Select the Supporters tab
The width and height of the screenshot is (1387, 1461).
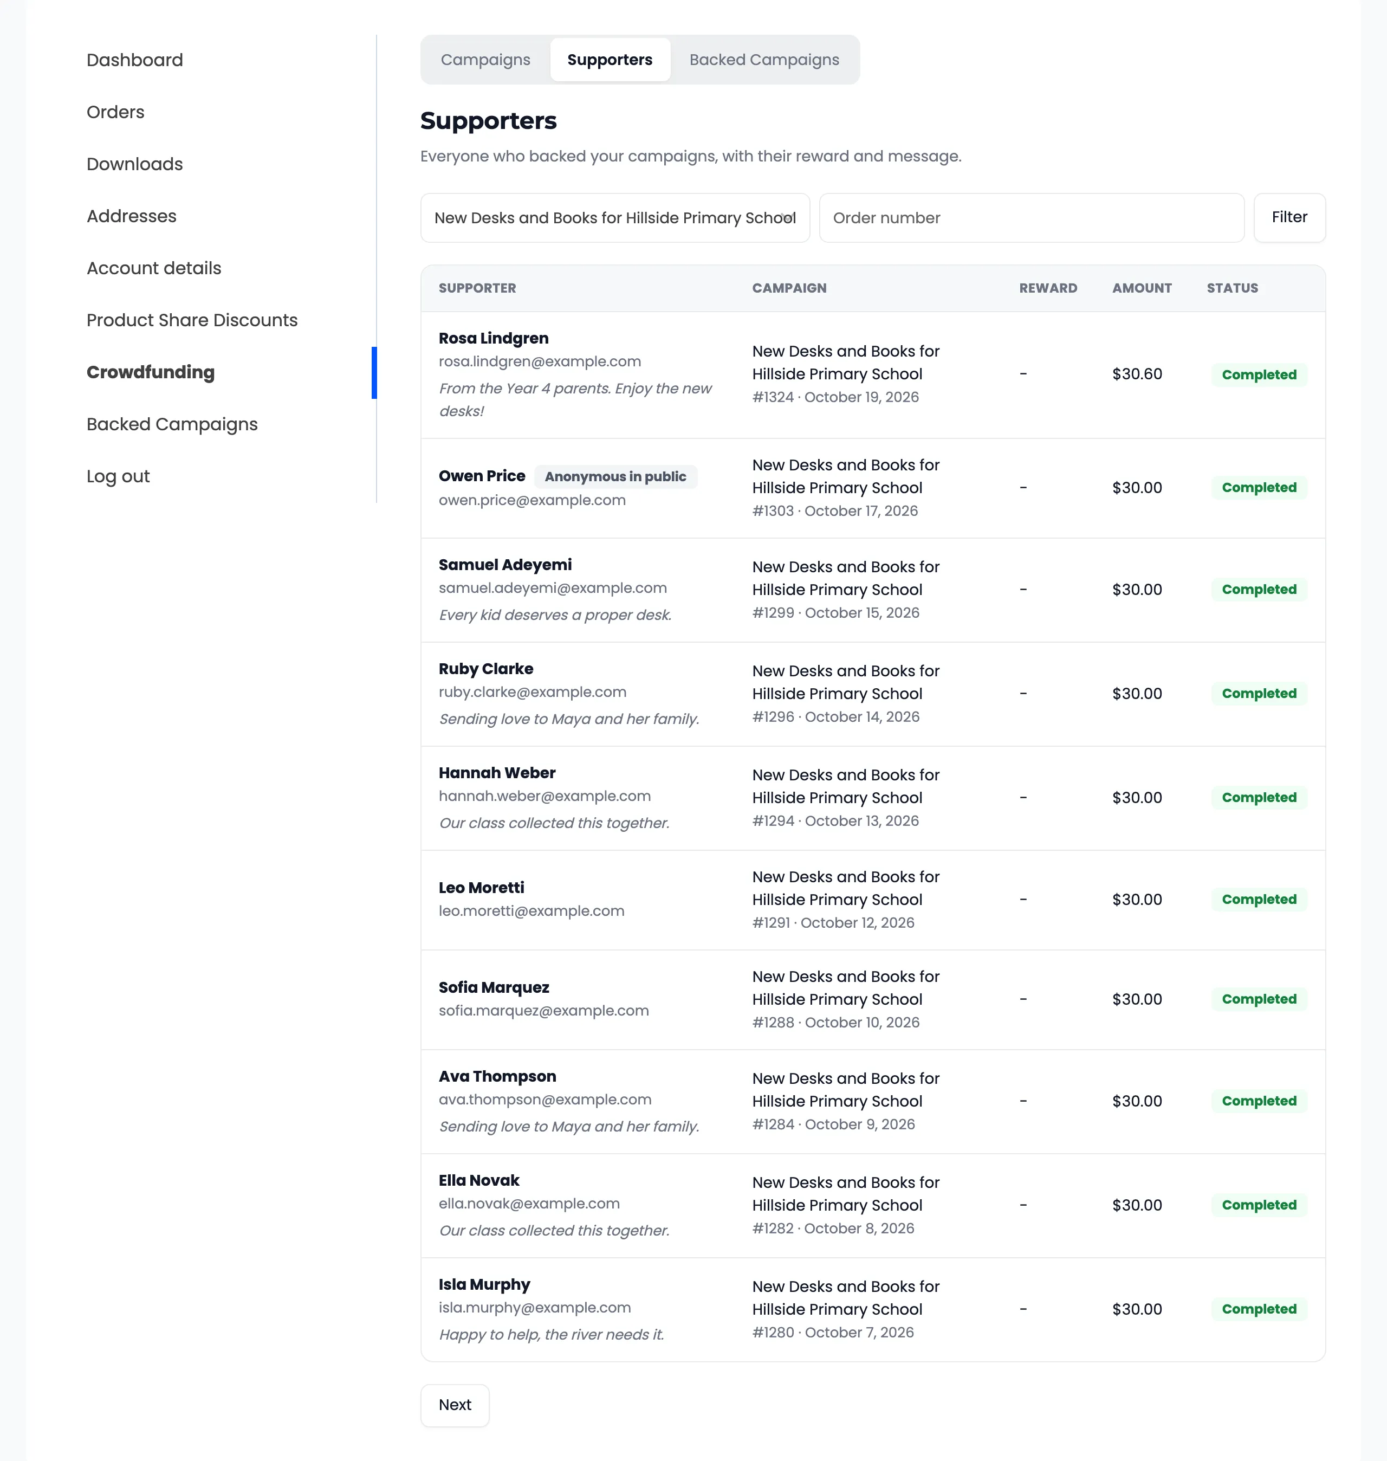click(609, 60)
